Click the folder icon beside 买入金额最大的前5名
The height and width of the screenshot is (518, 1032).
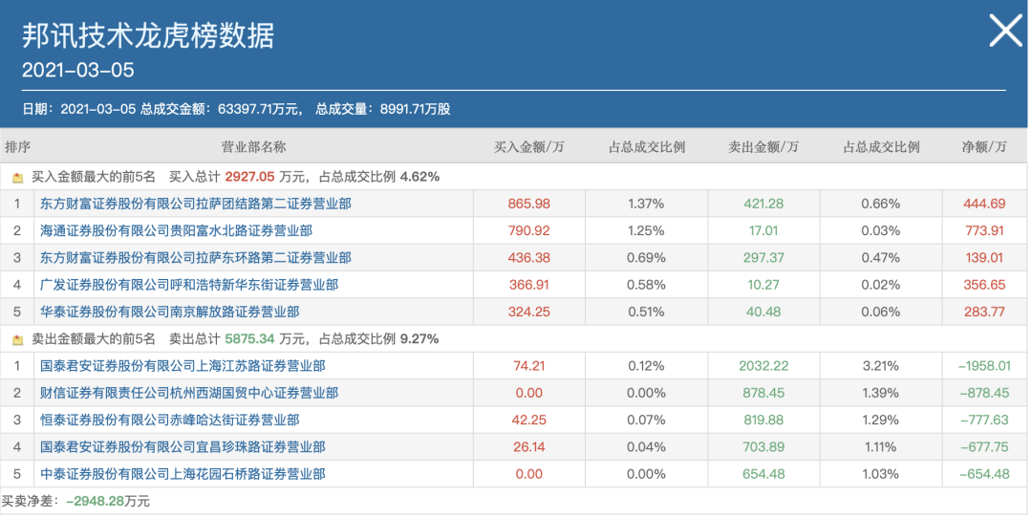pos(17,177)
